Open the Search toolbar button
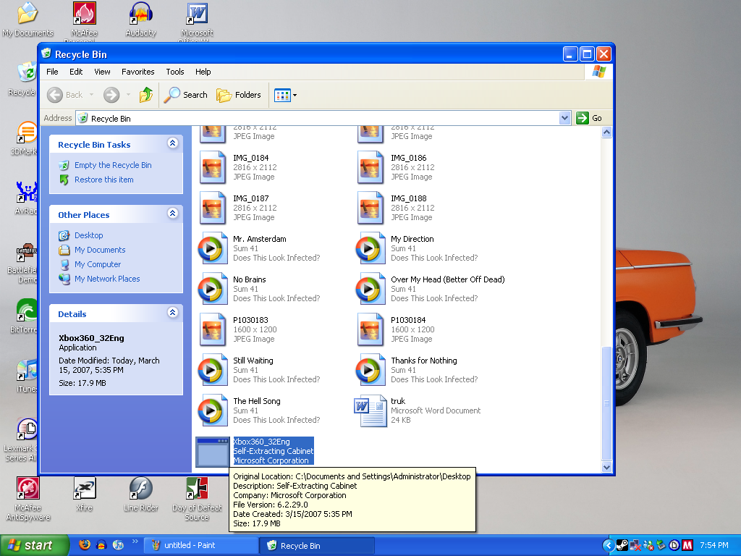The height and width of the screenshot is (556, 741). coord(186,95)
